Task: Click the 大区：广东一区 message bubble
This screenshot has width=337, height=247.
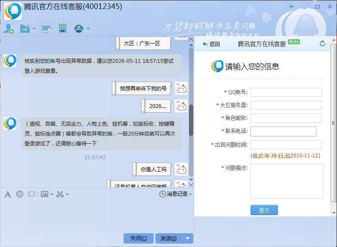Action: (144, 43)
